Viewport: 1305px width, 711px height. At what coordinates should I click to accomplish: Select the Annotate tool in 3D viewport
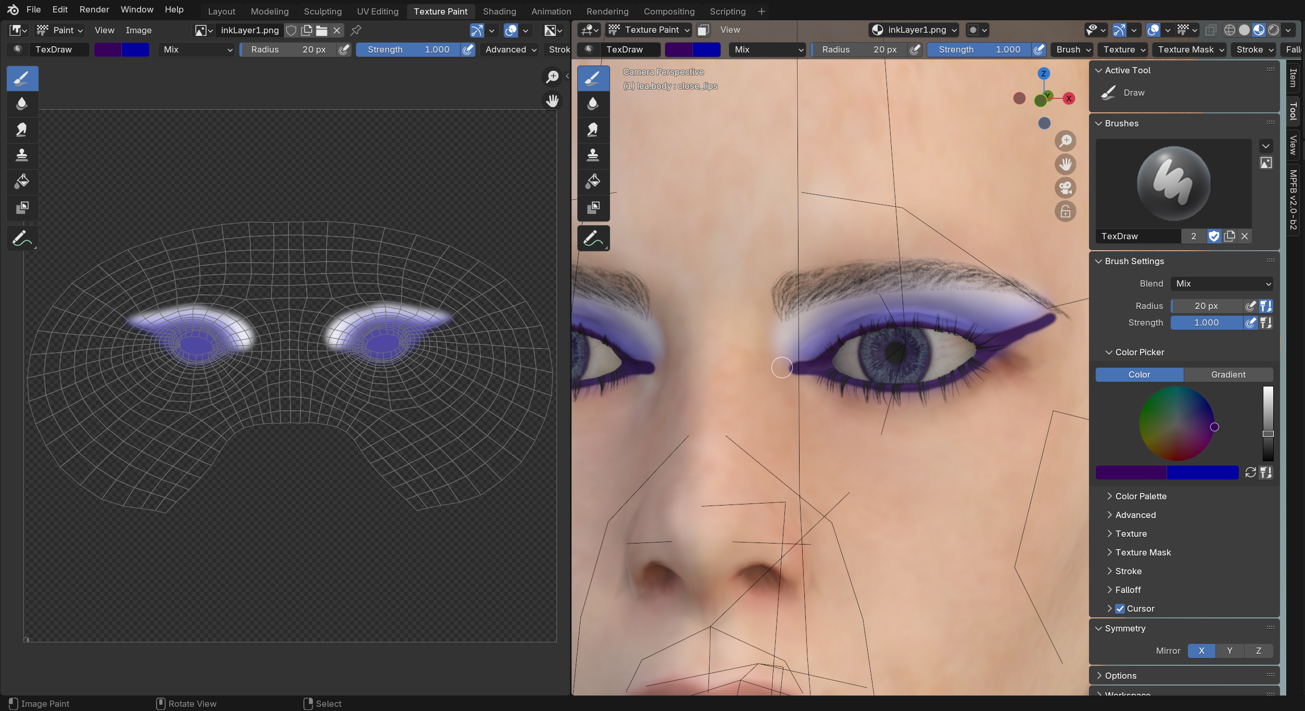click(593, 238)
